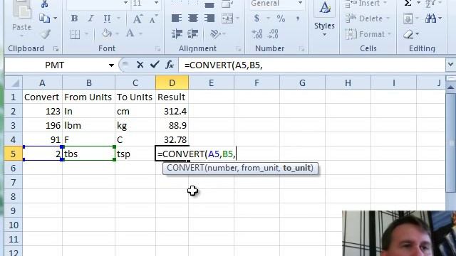Click the Insert cells button
Viewport: 456px width, 256px height.
tap(366, 4)
